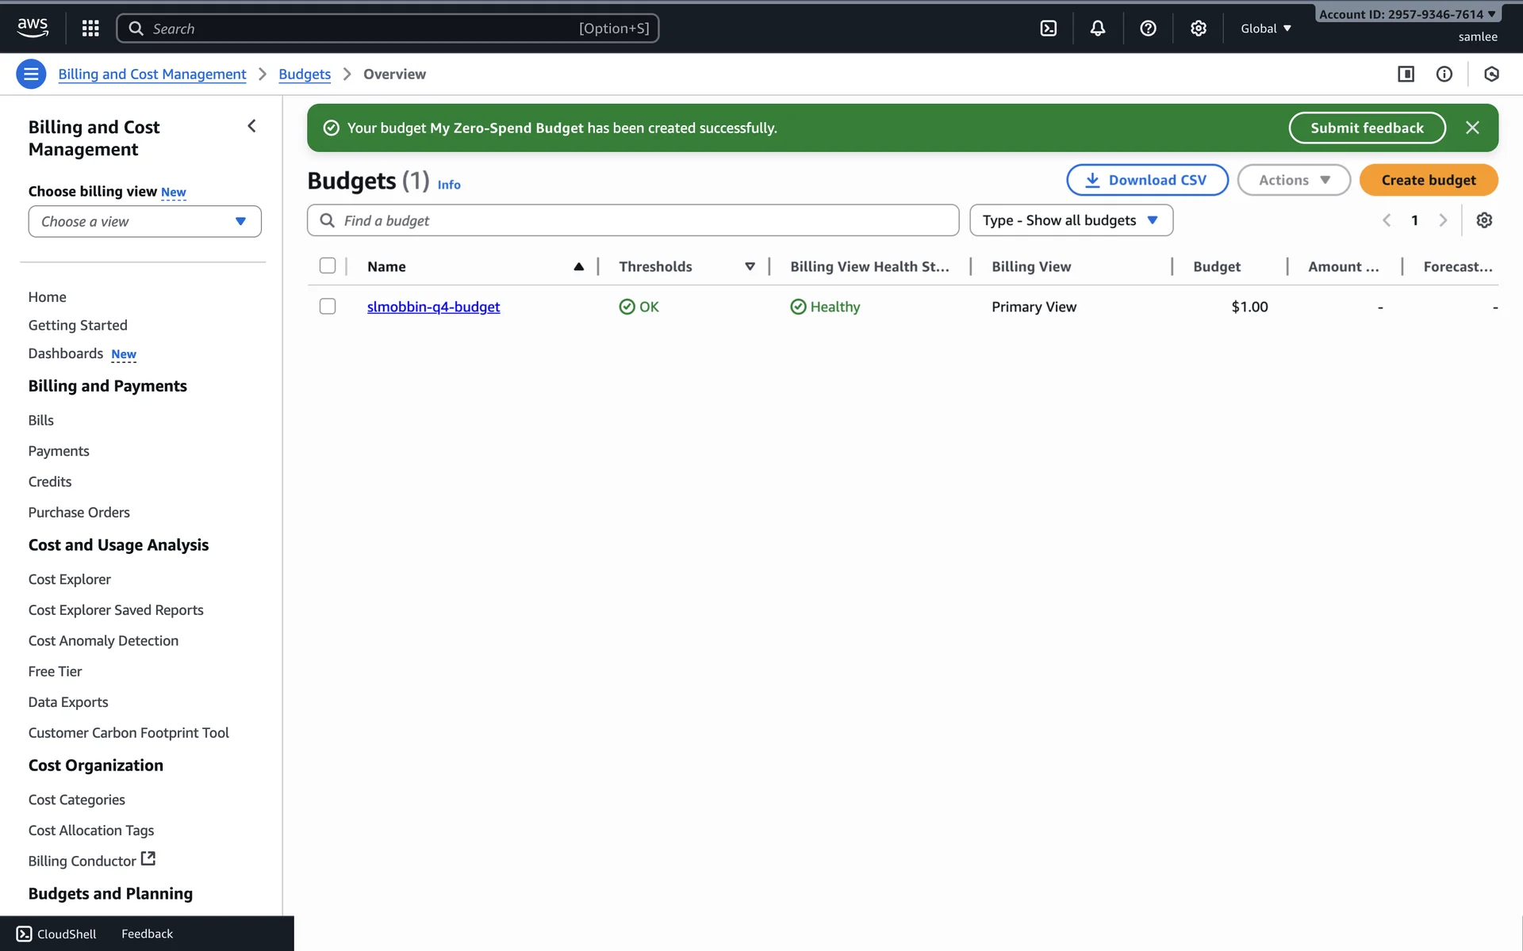The image size is (1523, 951).
Task: Toggle the side navigation hamburger menu
Action: (x=31, y=74)
